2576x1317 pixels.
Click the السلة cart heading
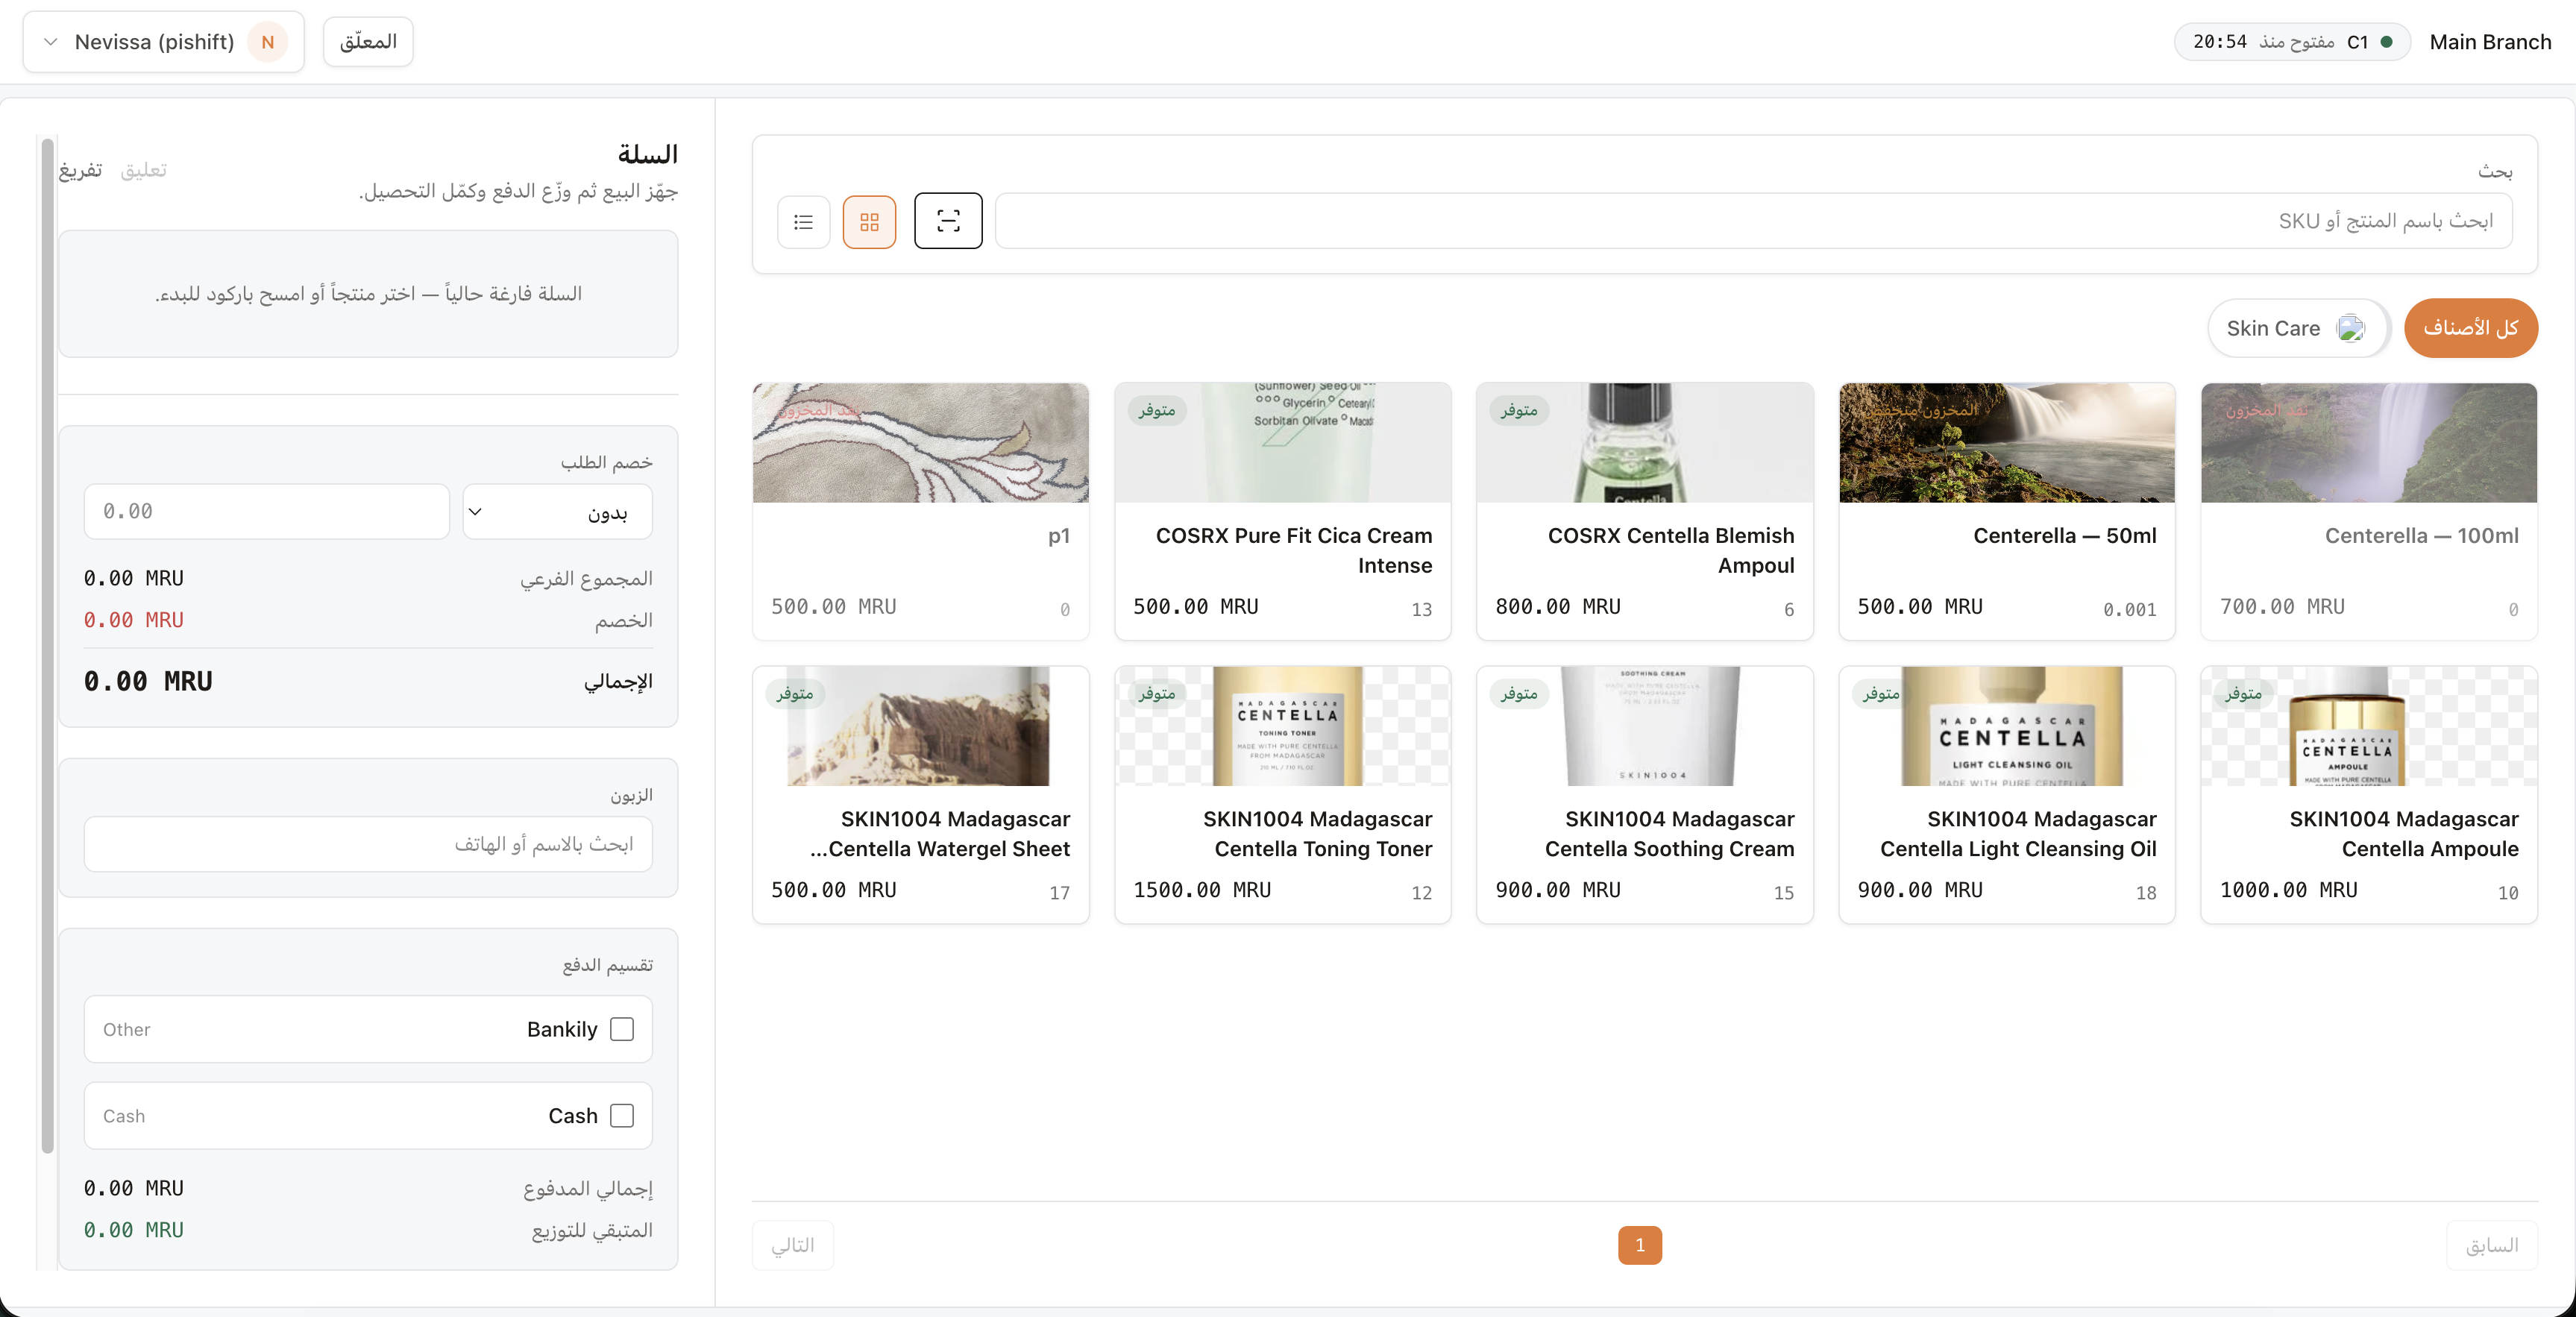tap(647, 154)
